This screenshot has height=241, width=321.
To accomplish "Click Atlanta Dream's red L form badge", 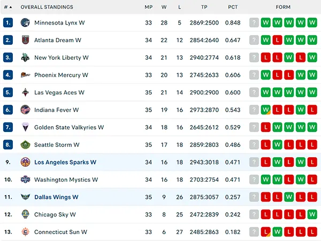I will click(277, 40).
